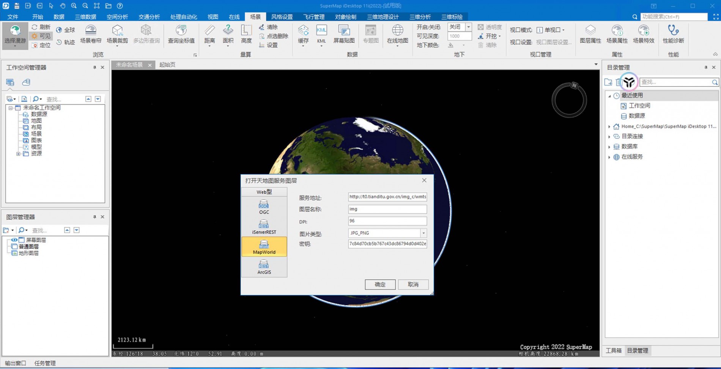This screenshot has height=369, width=721.
Task: Click the underground color picker
Action: pos(451,45)
